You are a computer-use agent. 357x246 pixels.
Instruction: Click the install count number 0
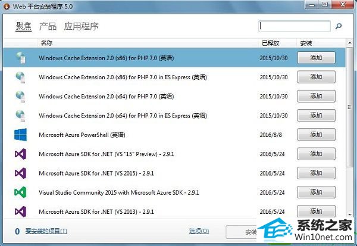[17, 232]
